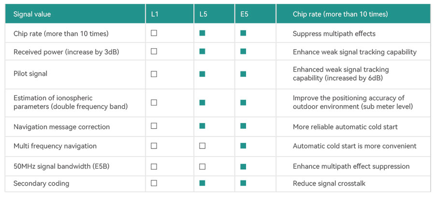Screen dimensions: 435x201
Task: Uncheck the L5 box for Chip rate
Action: 202,33
